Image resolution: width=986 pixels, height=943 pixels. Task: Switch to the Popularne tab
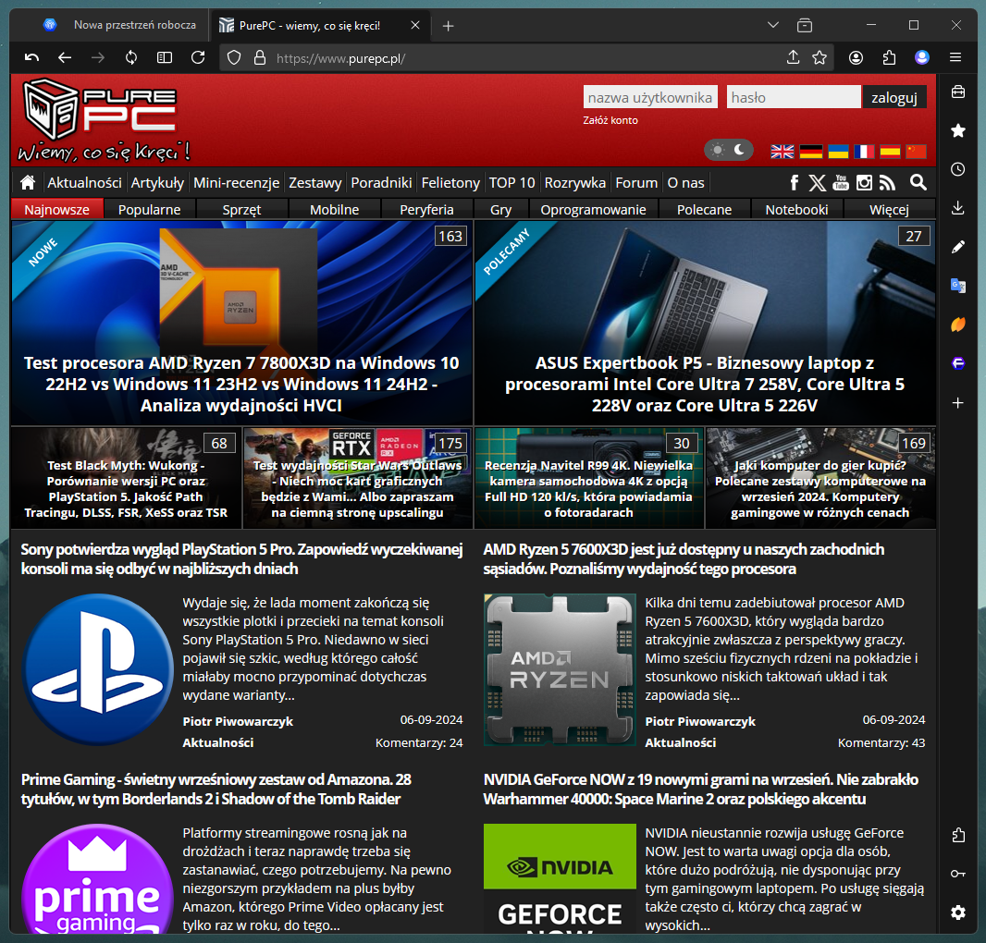(x=150, y=210)
